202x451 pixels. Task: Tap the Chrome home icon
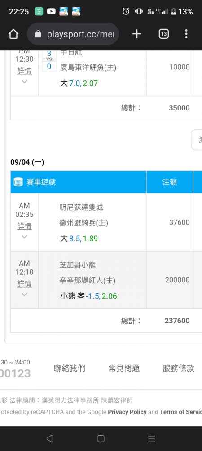pos(13,34)
